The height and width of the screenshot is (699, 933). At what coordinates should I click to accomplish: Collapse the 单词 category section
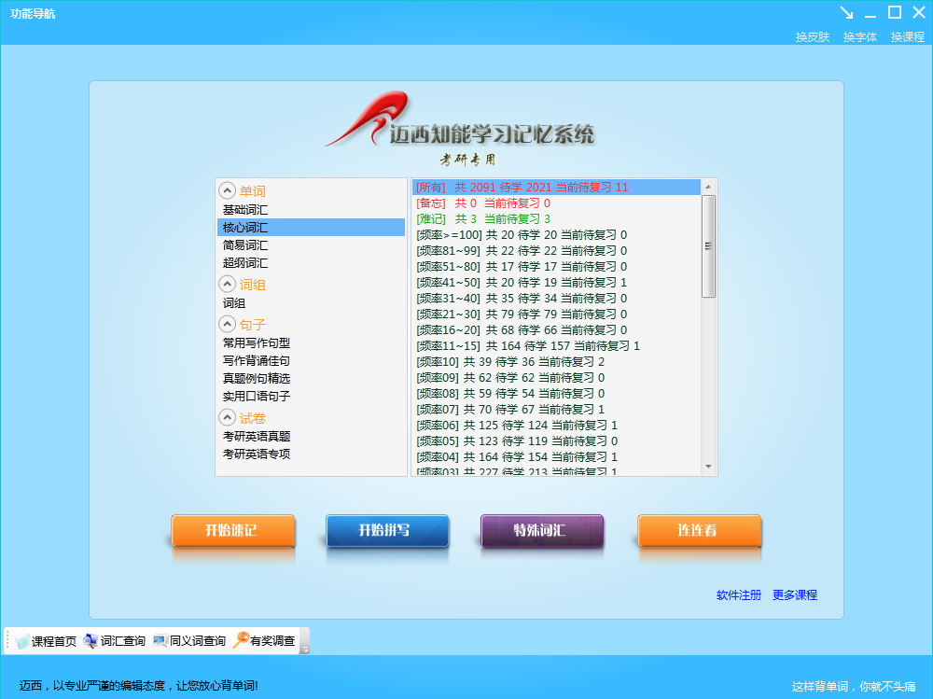coord(227,190)
